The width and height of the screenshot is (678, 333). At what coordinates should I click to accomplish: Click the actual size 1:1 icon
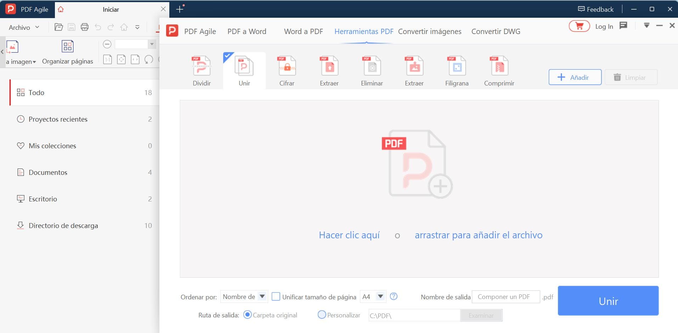click(x=107, y=59)
